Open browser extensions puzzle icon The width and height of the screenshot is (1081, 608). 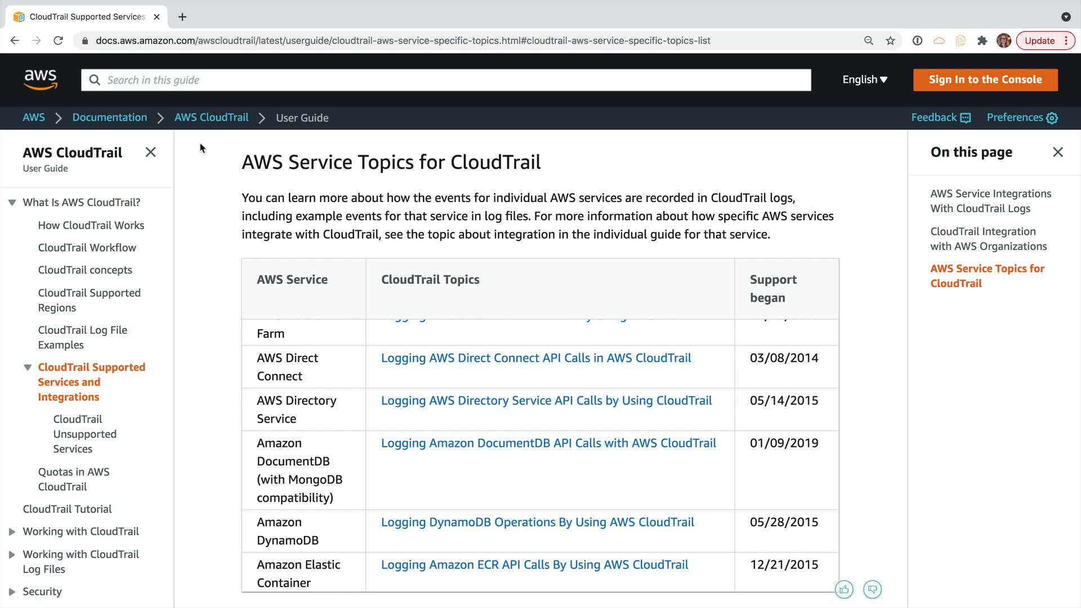tap(982, 41)
